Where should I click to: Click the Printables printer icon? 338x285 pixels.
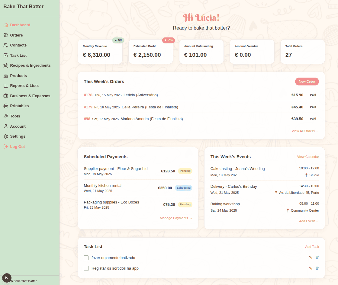[x=6, y=106]
